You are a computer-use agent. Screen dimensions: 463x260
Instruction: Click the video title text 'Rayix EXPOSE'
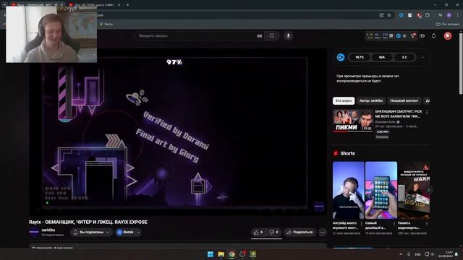pyautogui.click(x=88, y=222)
